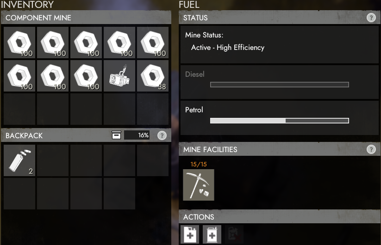Click the 15/15 facilities counter
The width and height of the screenshot is (381, 245).
[199, 164]
